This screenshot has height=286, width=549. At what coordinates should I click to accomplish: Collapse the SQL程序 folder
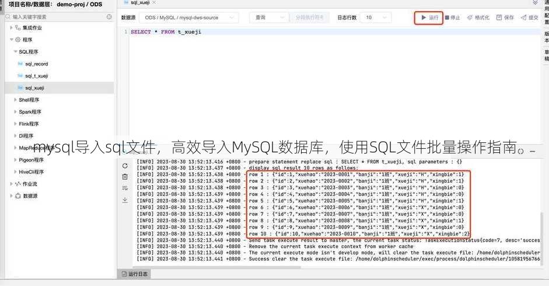click(15, 51)
